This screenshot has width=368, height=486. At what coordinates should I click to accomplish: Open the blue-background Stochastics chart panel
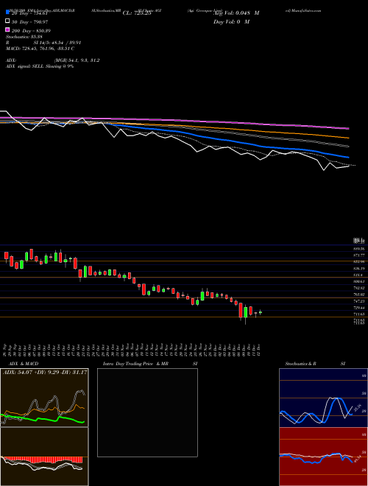(323, 398)
